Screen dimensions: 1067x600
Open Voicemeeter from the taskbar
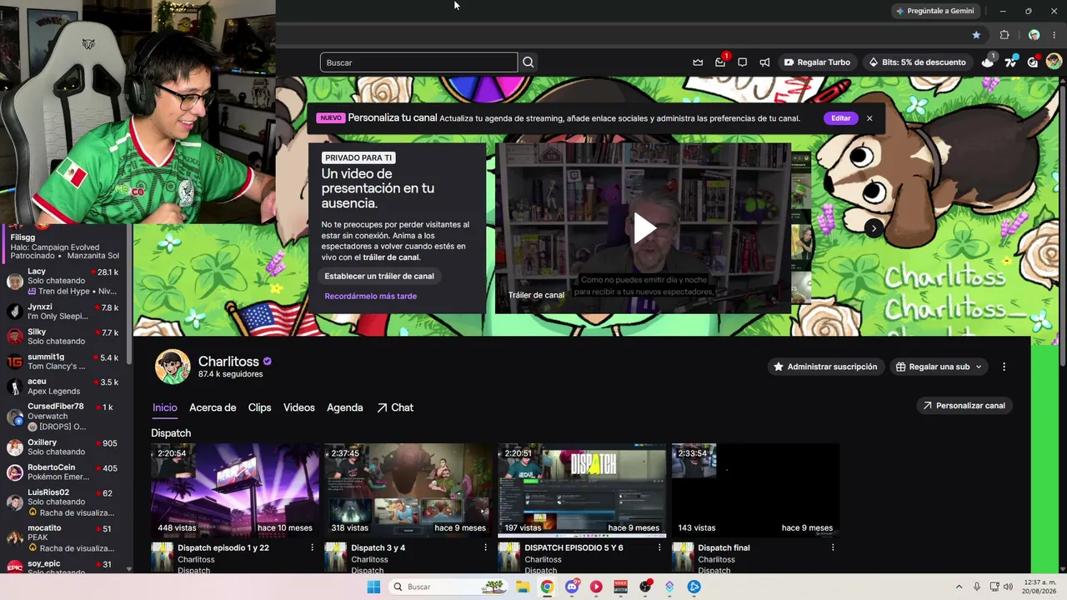(x=620, y=587)
